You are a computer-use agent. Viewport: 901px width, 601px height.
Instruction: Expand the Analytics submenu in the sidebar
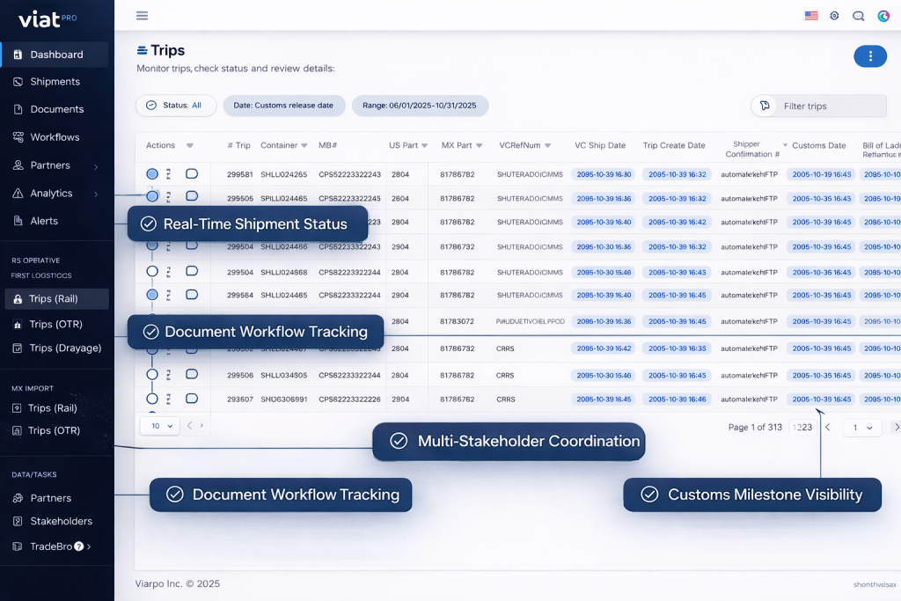point(95,194)
